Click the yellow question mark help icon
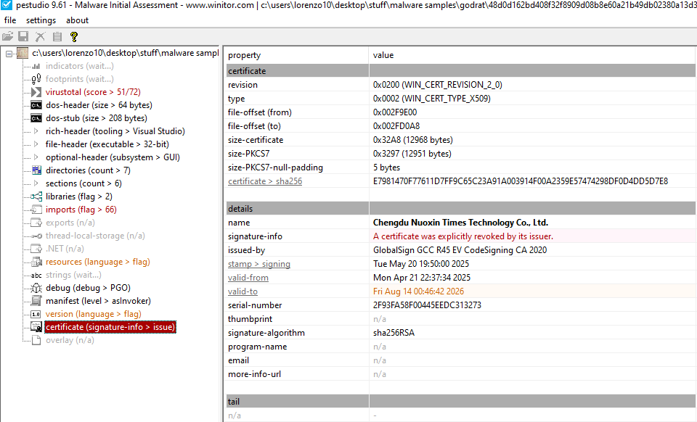 click(74, 36)
